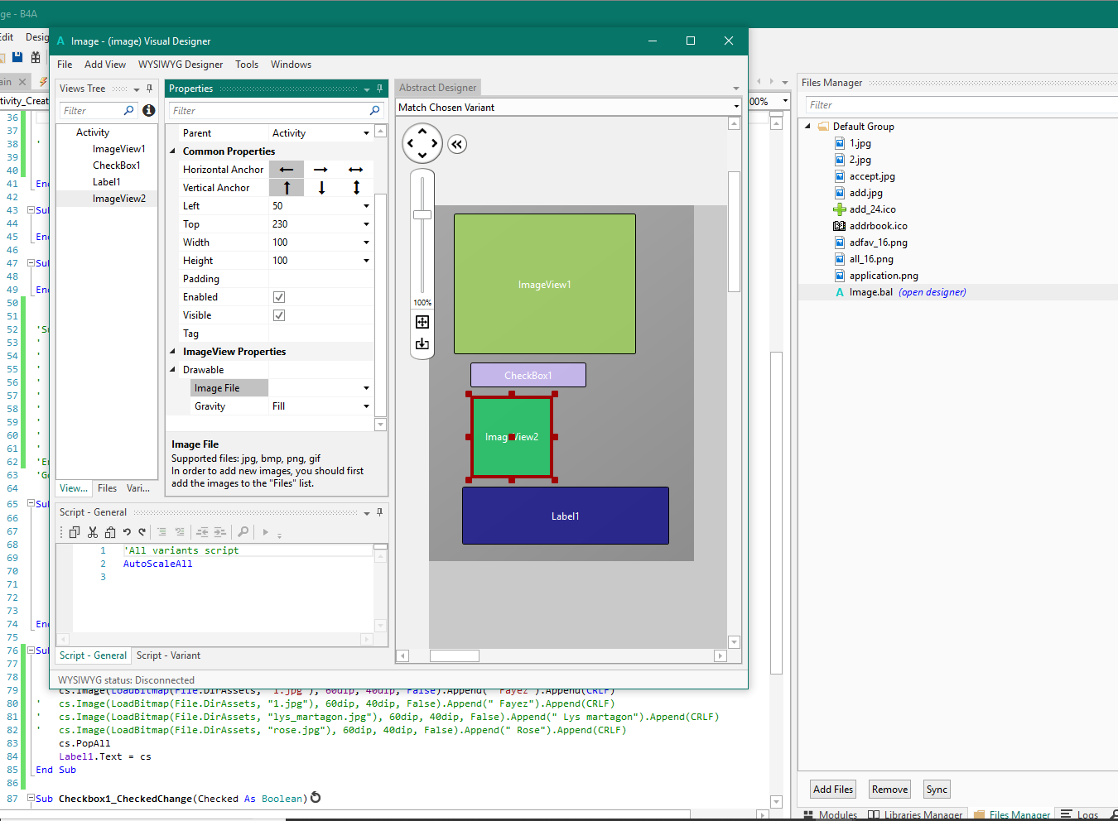The height and width of the screenshot is (821, 1118).
Task: Click the copy icon in script toolbar
Action: pyautogui.click(x=75, y=532)
